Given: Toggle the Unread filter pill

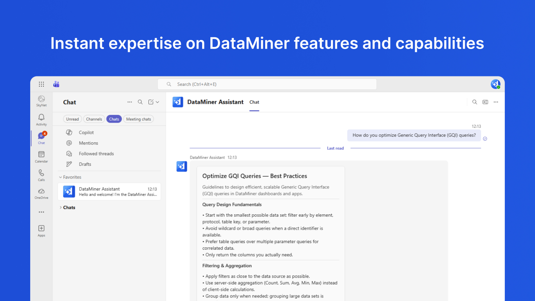Looking at the screenshot, I should coord(72,119).
